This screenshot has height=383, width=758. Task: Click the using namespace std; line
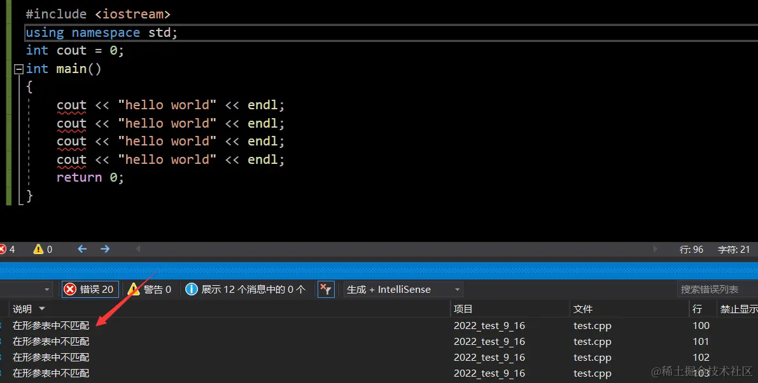[102, 32]
